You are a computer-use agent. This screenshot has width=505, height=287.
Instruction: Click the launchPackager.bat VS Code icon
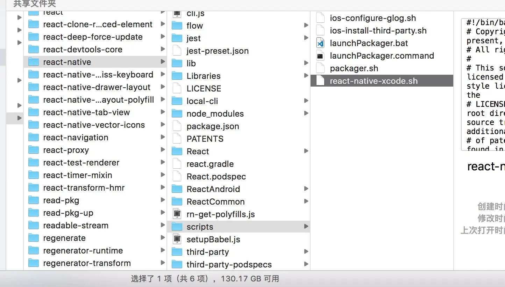coord(320,43)
